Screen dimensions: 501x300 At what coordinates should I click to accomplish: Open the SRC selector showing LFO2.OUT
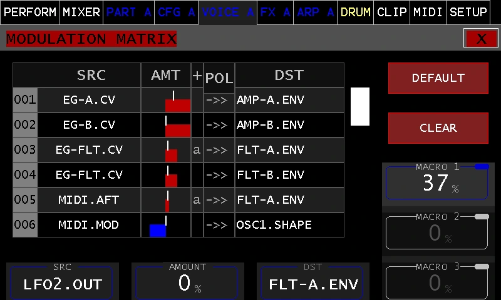pos(62,283)
